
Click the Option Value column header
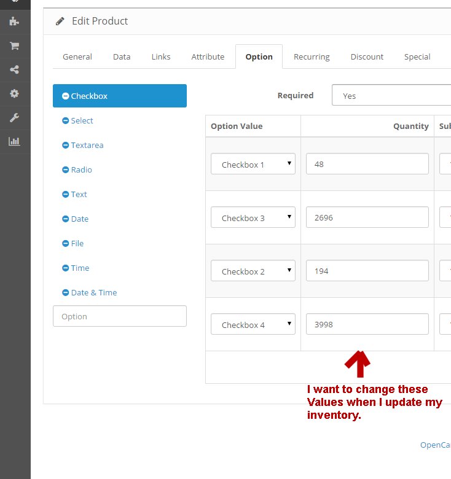point(237,126)
